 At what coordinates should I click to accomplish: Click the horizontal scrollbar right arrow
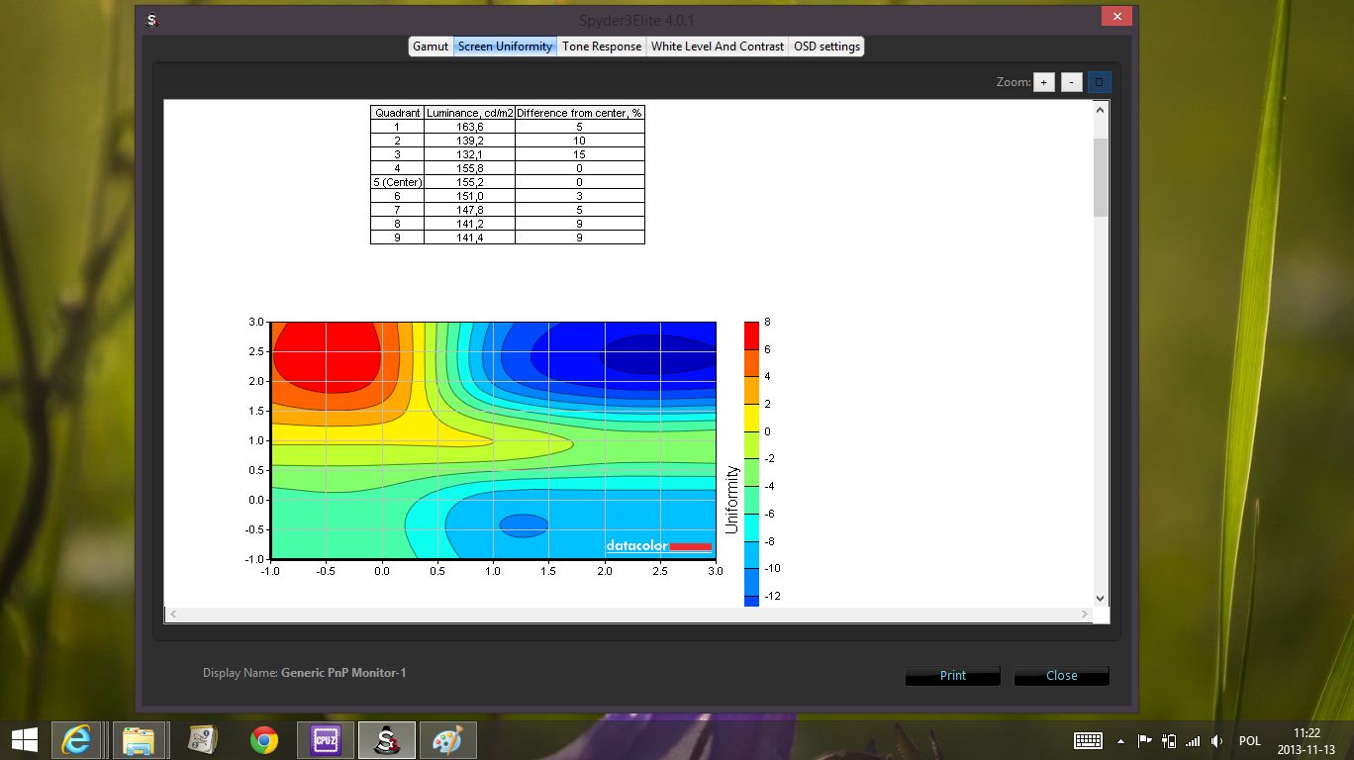[x=1084, y=615]
